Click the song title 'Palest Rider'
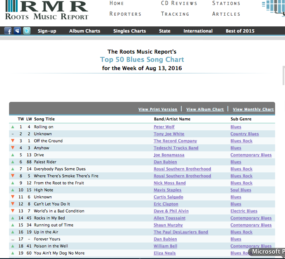Viewport: 285px width, 259px height. tap(45, 162)
